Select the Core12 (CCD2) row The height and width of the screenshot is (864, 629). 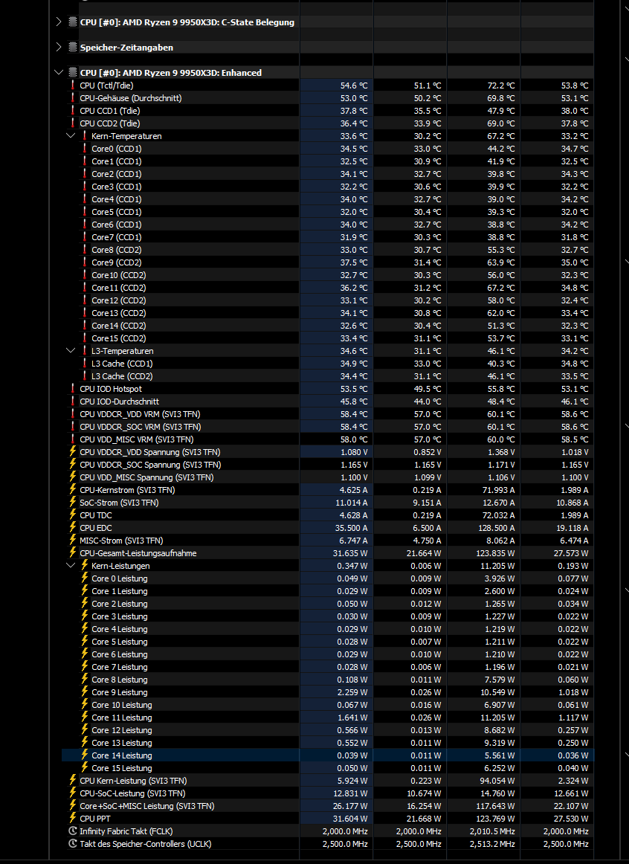[327, 300]
